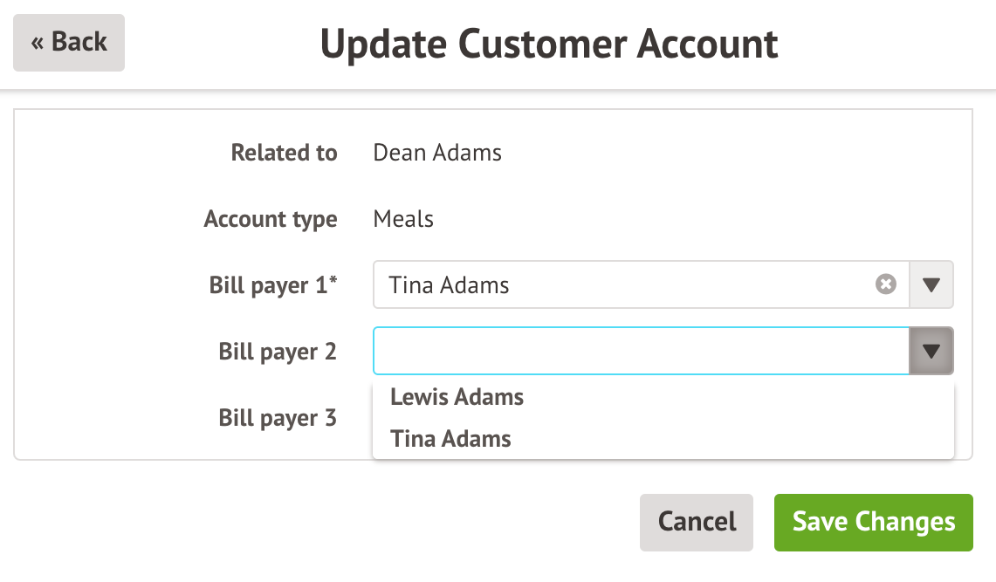Click the Account type label

[271, 219]
